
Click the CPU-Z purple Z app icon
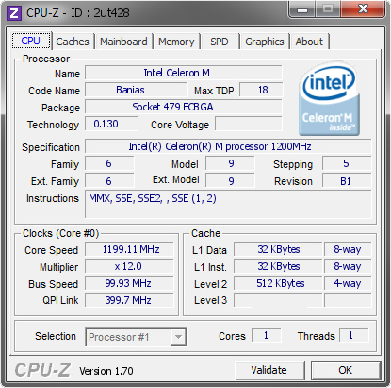coord(14,13)
